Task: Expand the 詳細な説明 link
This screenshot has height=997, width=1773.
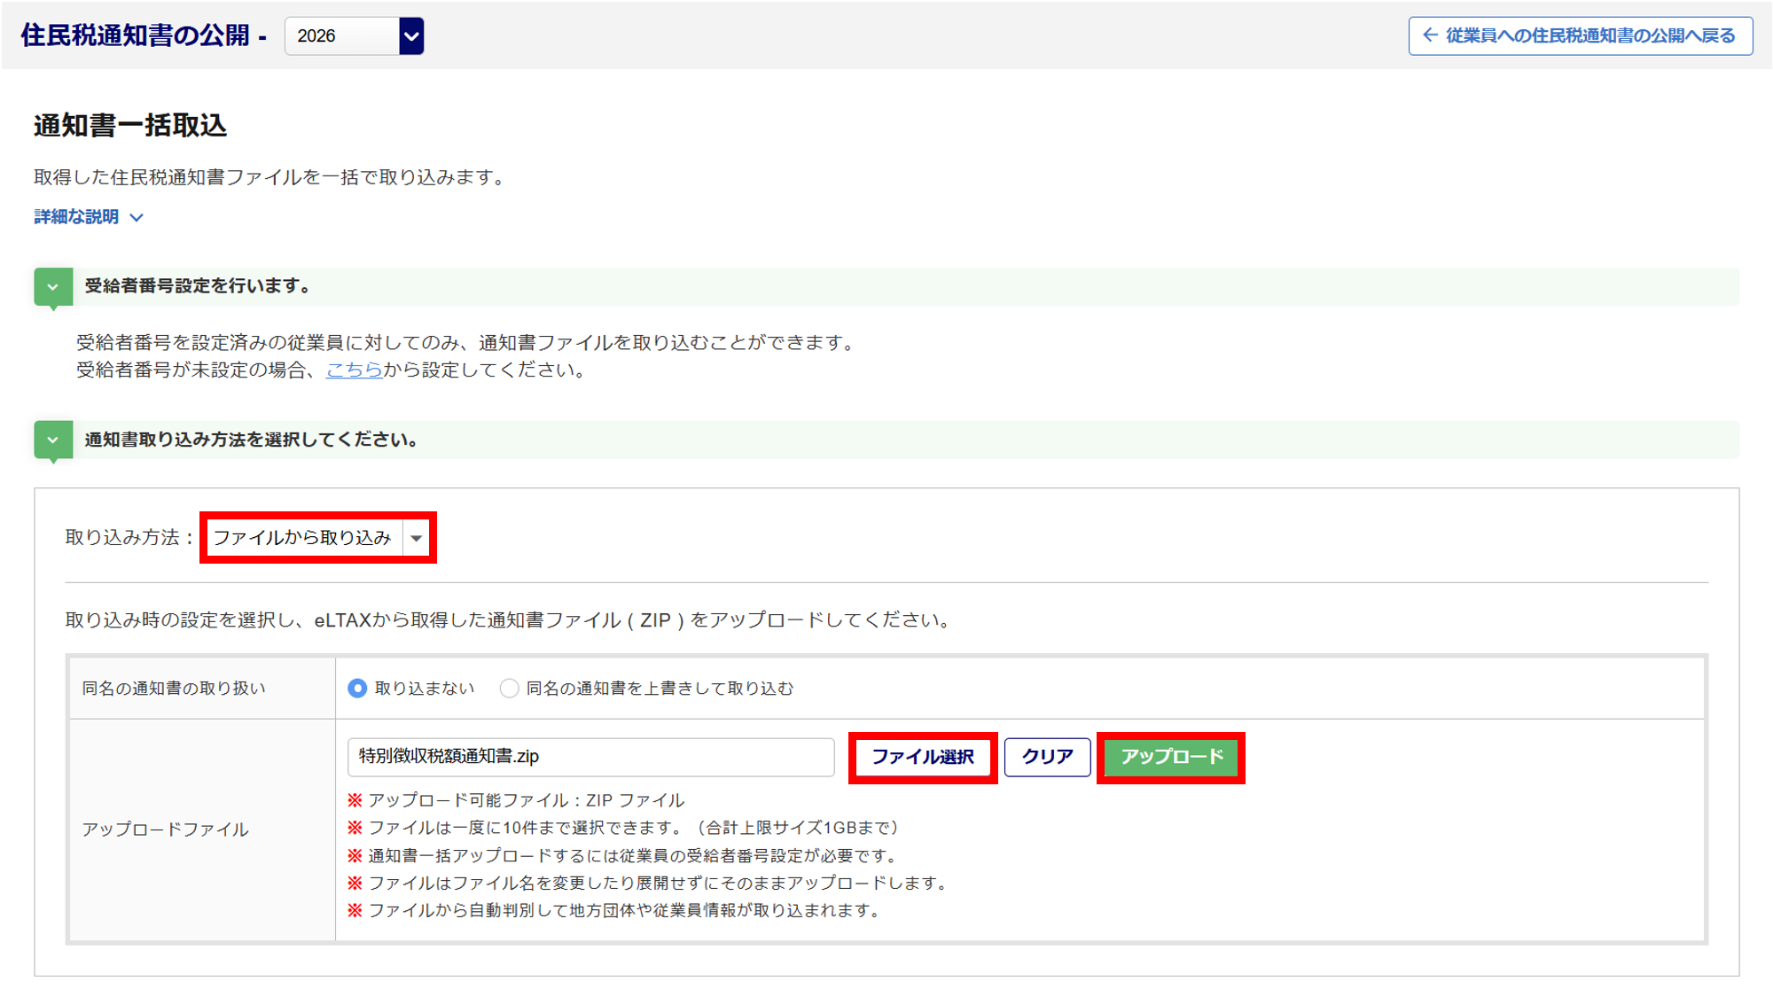Action: click(x=76, y=216)
